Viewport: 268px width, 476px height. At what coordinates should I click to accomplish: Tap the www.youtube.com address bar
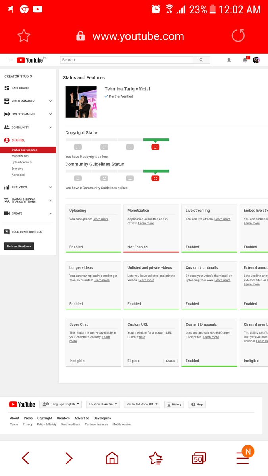click(138, 36)
